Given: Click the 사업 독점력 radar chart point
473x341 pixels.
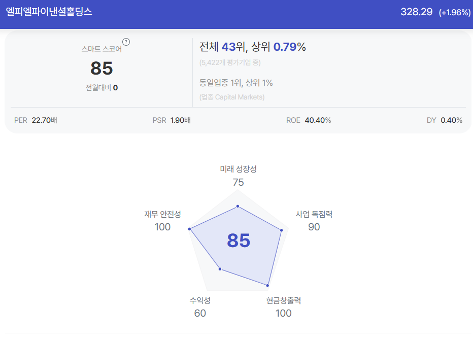Looking at the screenshot, I should (282, 230).
